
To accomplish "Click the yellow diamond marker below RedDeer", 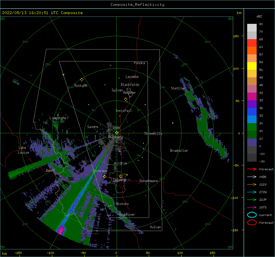I will 126,99.
